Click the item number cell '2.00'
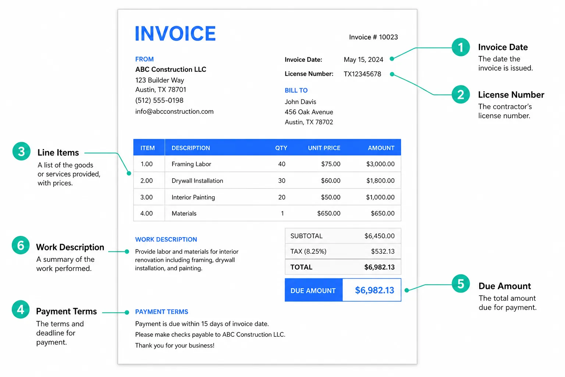This screenshot has height=377, width=565. (146, 181)
